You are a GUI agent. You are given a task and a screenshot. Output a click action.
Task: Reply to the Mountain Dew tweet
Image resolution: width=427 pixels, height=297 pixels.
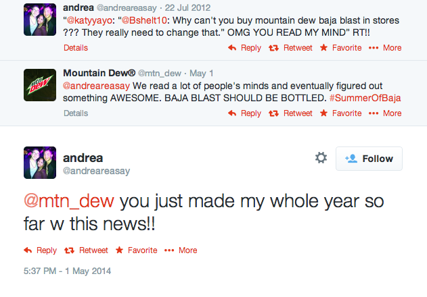point(244,113)
